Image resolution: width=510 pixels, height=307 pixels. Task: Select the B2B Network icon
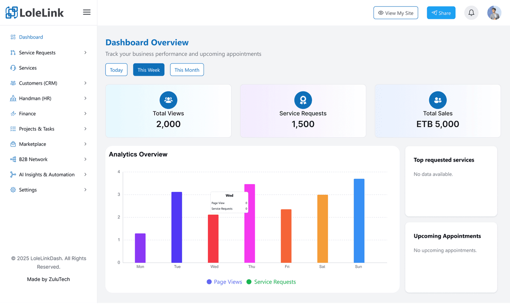12,159
